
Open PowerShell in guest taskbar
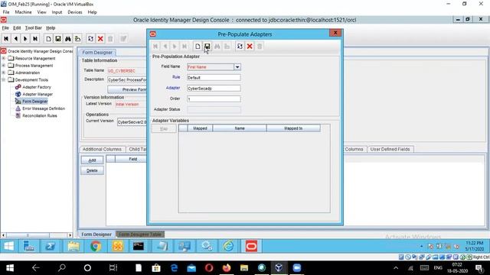coord(51,246)
